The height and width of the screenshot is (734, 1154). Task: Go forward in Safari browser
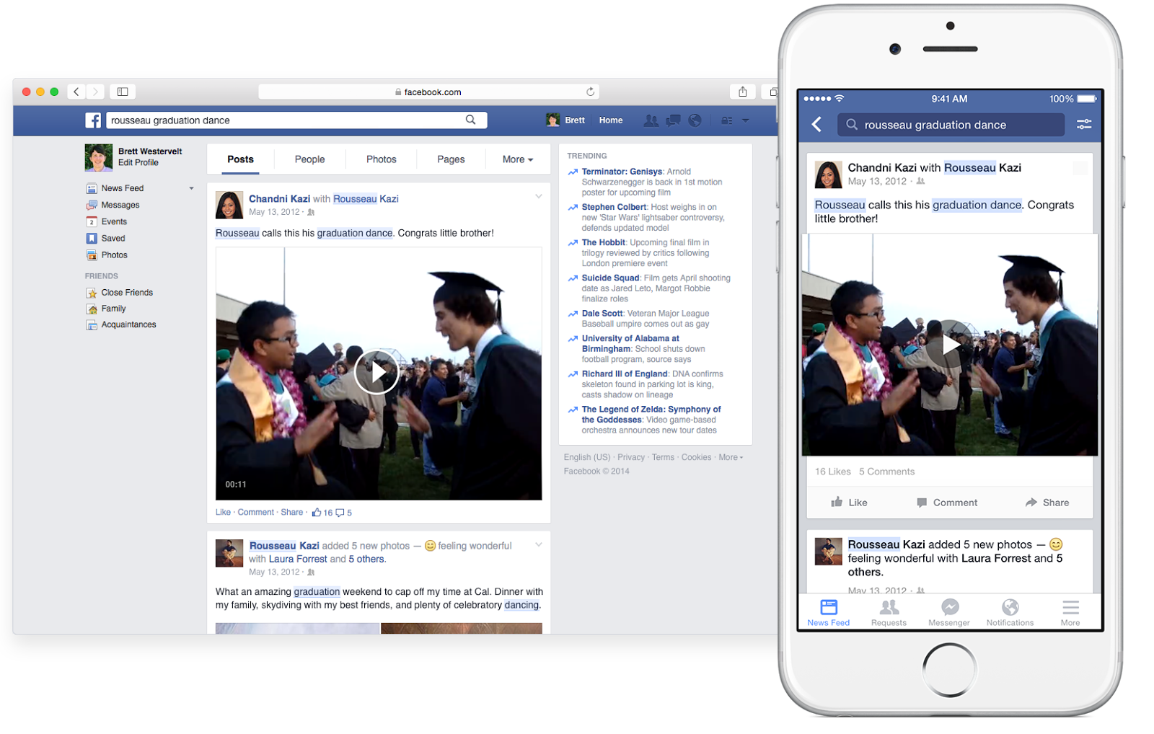[x=95, y=92]
